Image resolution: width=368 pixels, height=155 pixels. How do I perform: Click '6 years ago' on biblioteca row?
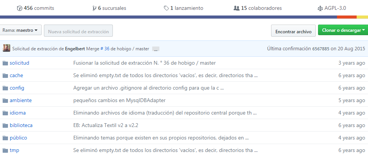pyautogui.click(x=352, y=125)
